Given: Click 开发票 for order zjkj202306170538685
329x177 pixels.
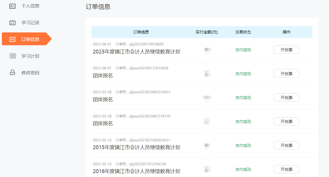Looking at the screenshot, I should point(286,49).
